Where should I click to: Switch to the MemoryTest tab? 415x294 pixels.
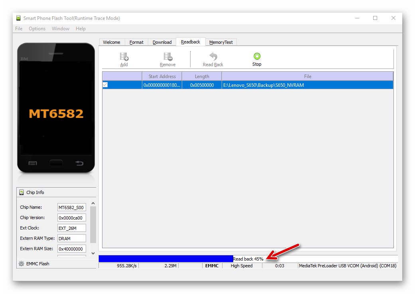coord(221,42)
